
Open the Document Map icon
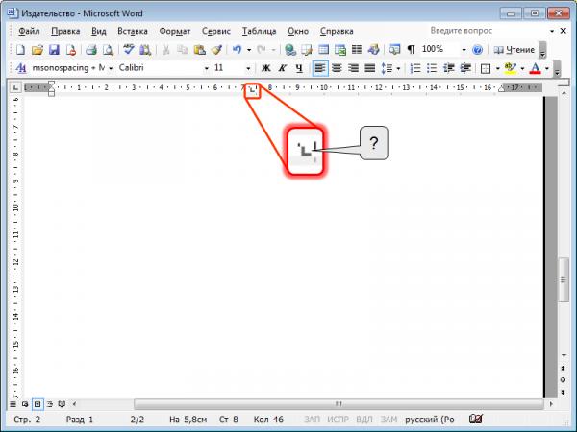click(x=394, y=50)
